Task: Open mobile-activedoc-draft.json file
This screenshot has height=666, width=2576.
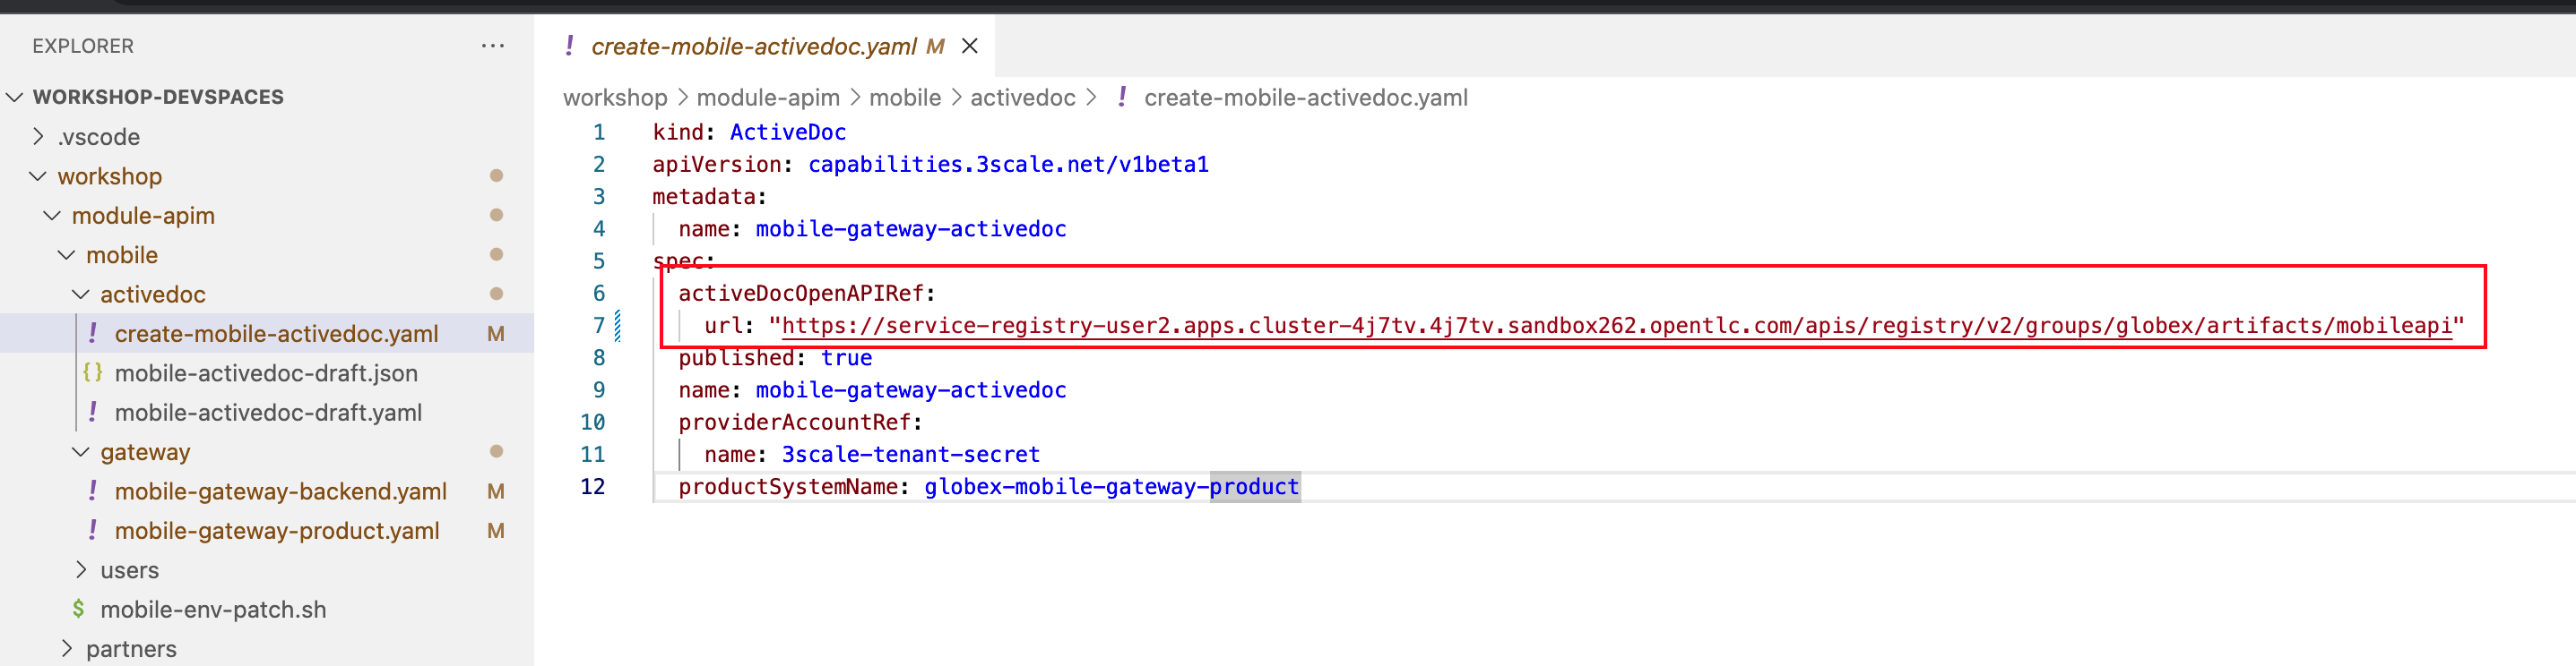Action: (x=267, y=372)
